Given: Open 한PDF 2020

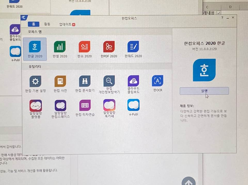Looking at the screenshot, I should (109, 48).
